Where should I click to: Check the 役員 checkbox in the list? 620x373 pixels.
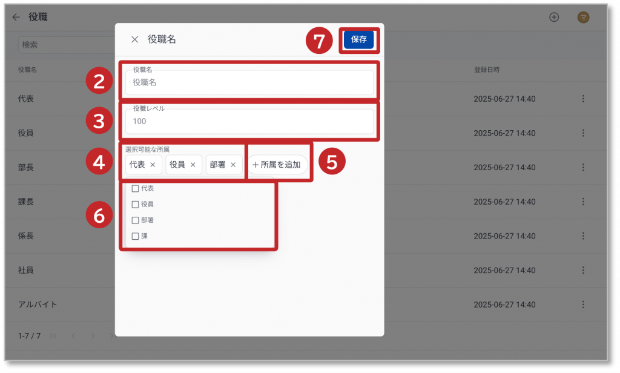point(135,205)
